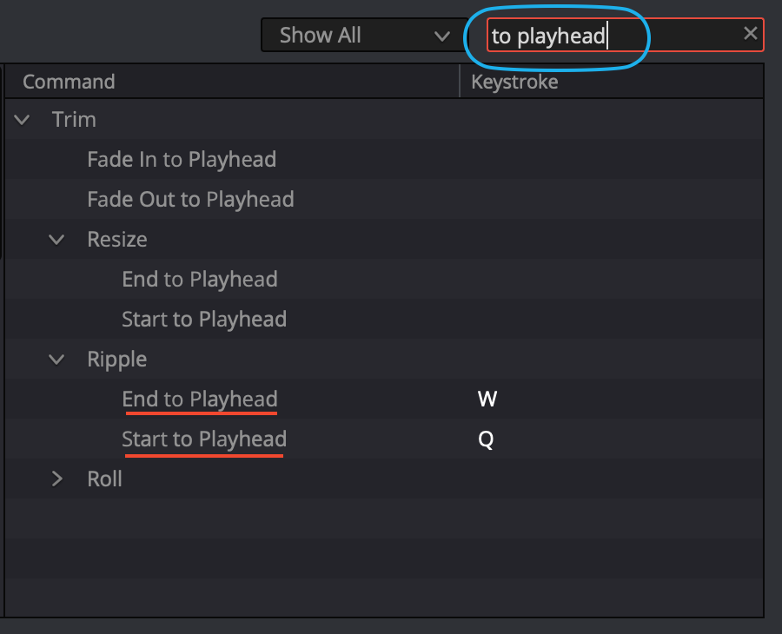This screenshot has width=782, height=634.
Task: Select Fade In to Playhead command
Action: click(182, 160)
